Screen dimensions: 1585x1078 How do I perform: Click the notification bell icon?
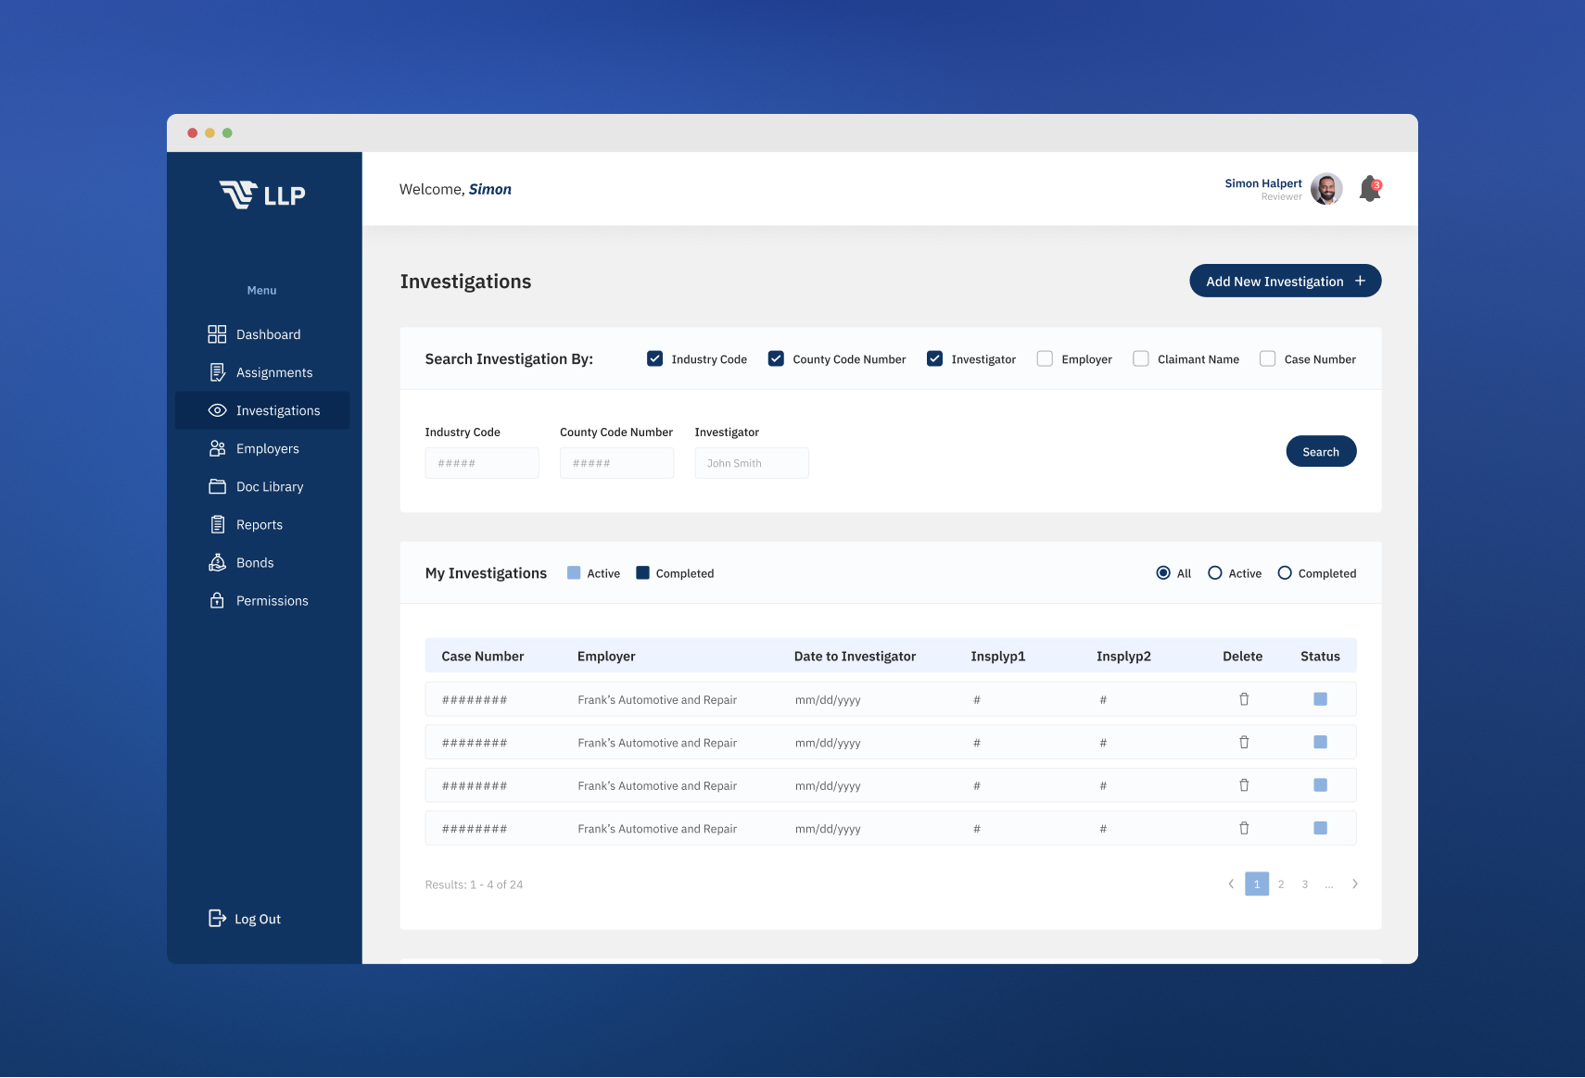[x=1369, y=189]
